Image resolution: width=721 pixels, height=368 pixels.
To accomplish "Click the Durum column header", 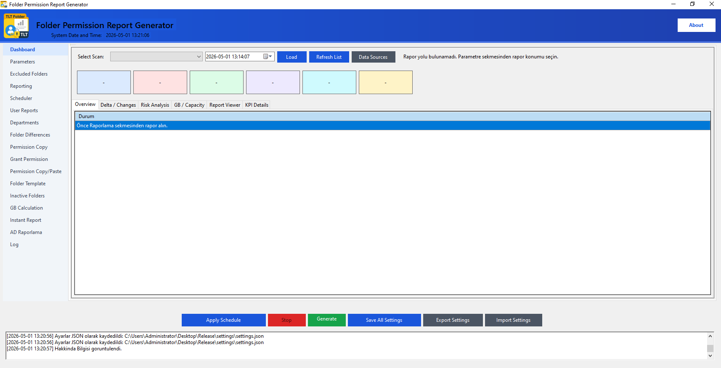I will pos(392,116).
